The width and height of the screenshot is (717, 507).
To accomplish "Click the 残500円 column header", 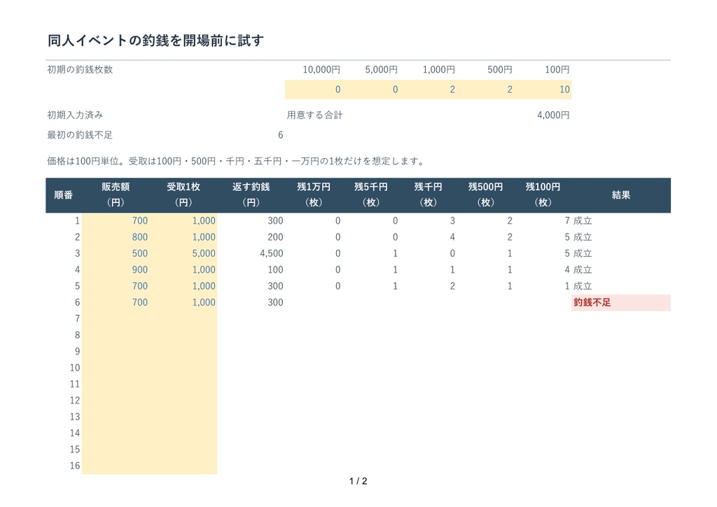I will tap(486, 194).
